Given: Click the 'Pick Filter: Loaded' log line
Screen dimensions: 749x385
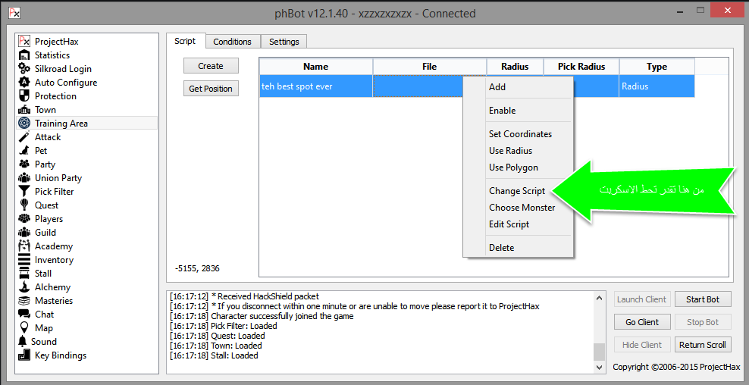Looking at the screenshot, I should pyautogui.click(x=224, y=326).
